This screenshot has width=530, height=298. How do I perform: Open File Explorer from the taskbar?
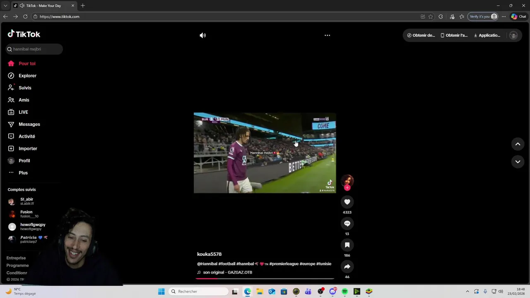point(260,291)
